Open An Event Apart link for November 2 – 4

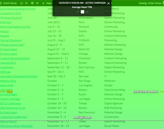click(9, 112)
